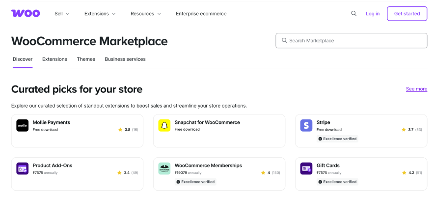Open the WooCommerce Memberships title

pyautogui.click(x=208, y=166)
